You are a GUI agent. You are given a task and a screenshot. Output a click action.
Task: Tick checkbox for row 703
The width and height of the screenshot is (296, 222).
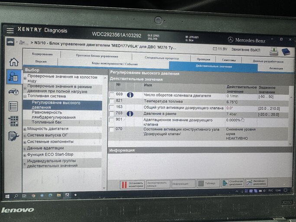tap(111, 114)
